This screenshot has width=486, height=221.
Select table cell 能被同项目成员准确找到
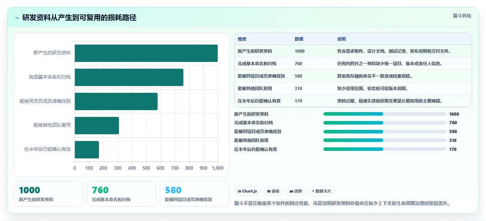[261, 76]
